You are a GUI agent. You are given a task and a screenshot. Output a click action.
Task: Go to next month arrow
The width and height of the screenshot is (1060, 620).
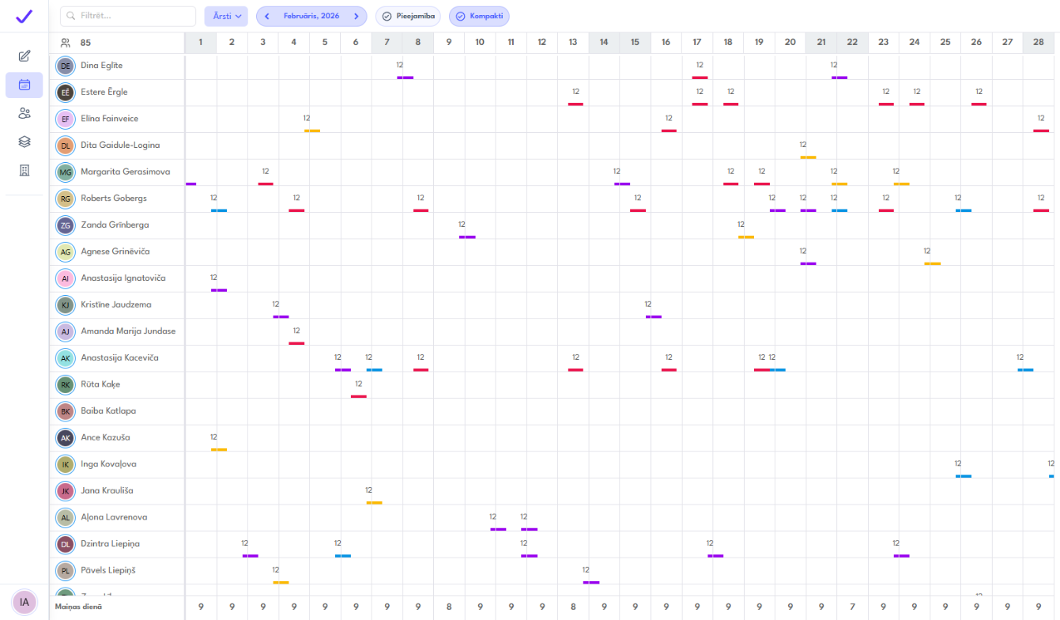coord(356,16)
